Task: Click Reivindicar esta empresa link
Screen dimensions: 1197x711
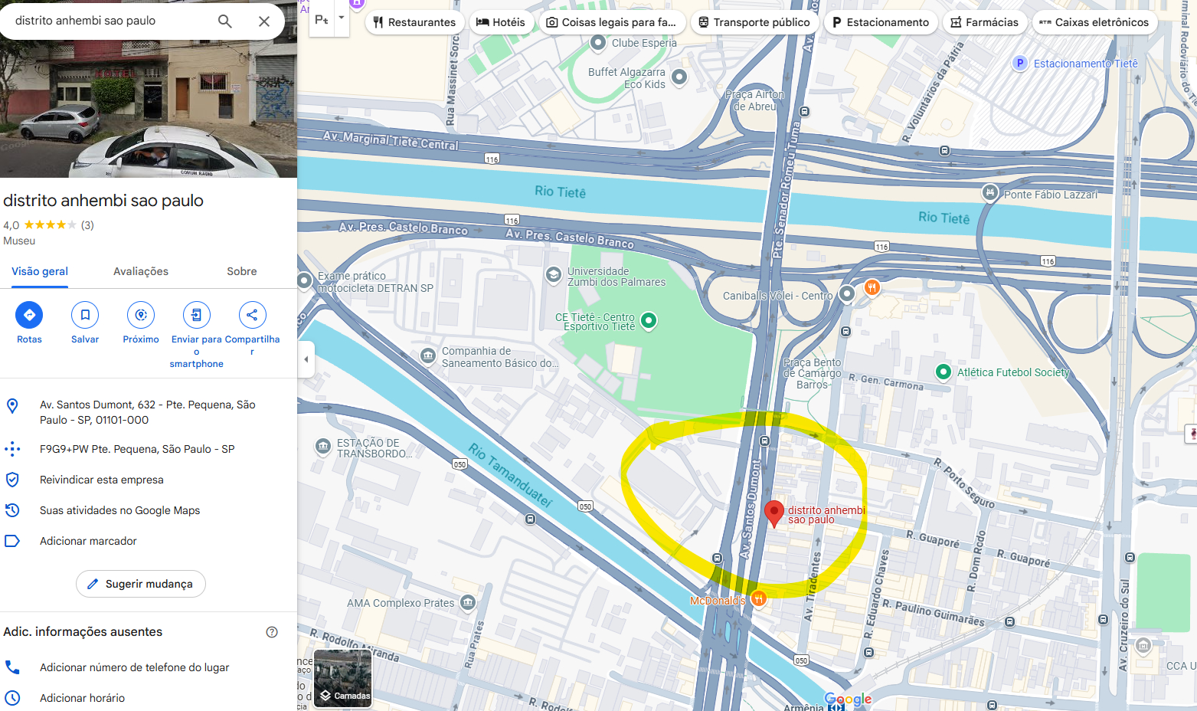Action: (x=102, y=480)
